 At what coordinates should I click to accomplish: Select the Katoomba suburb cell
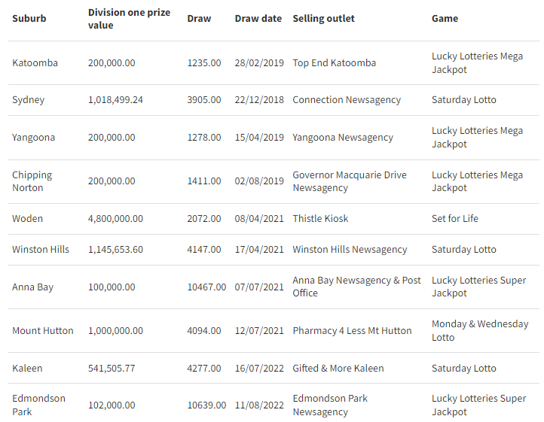[x=35, y=63]
